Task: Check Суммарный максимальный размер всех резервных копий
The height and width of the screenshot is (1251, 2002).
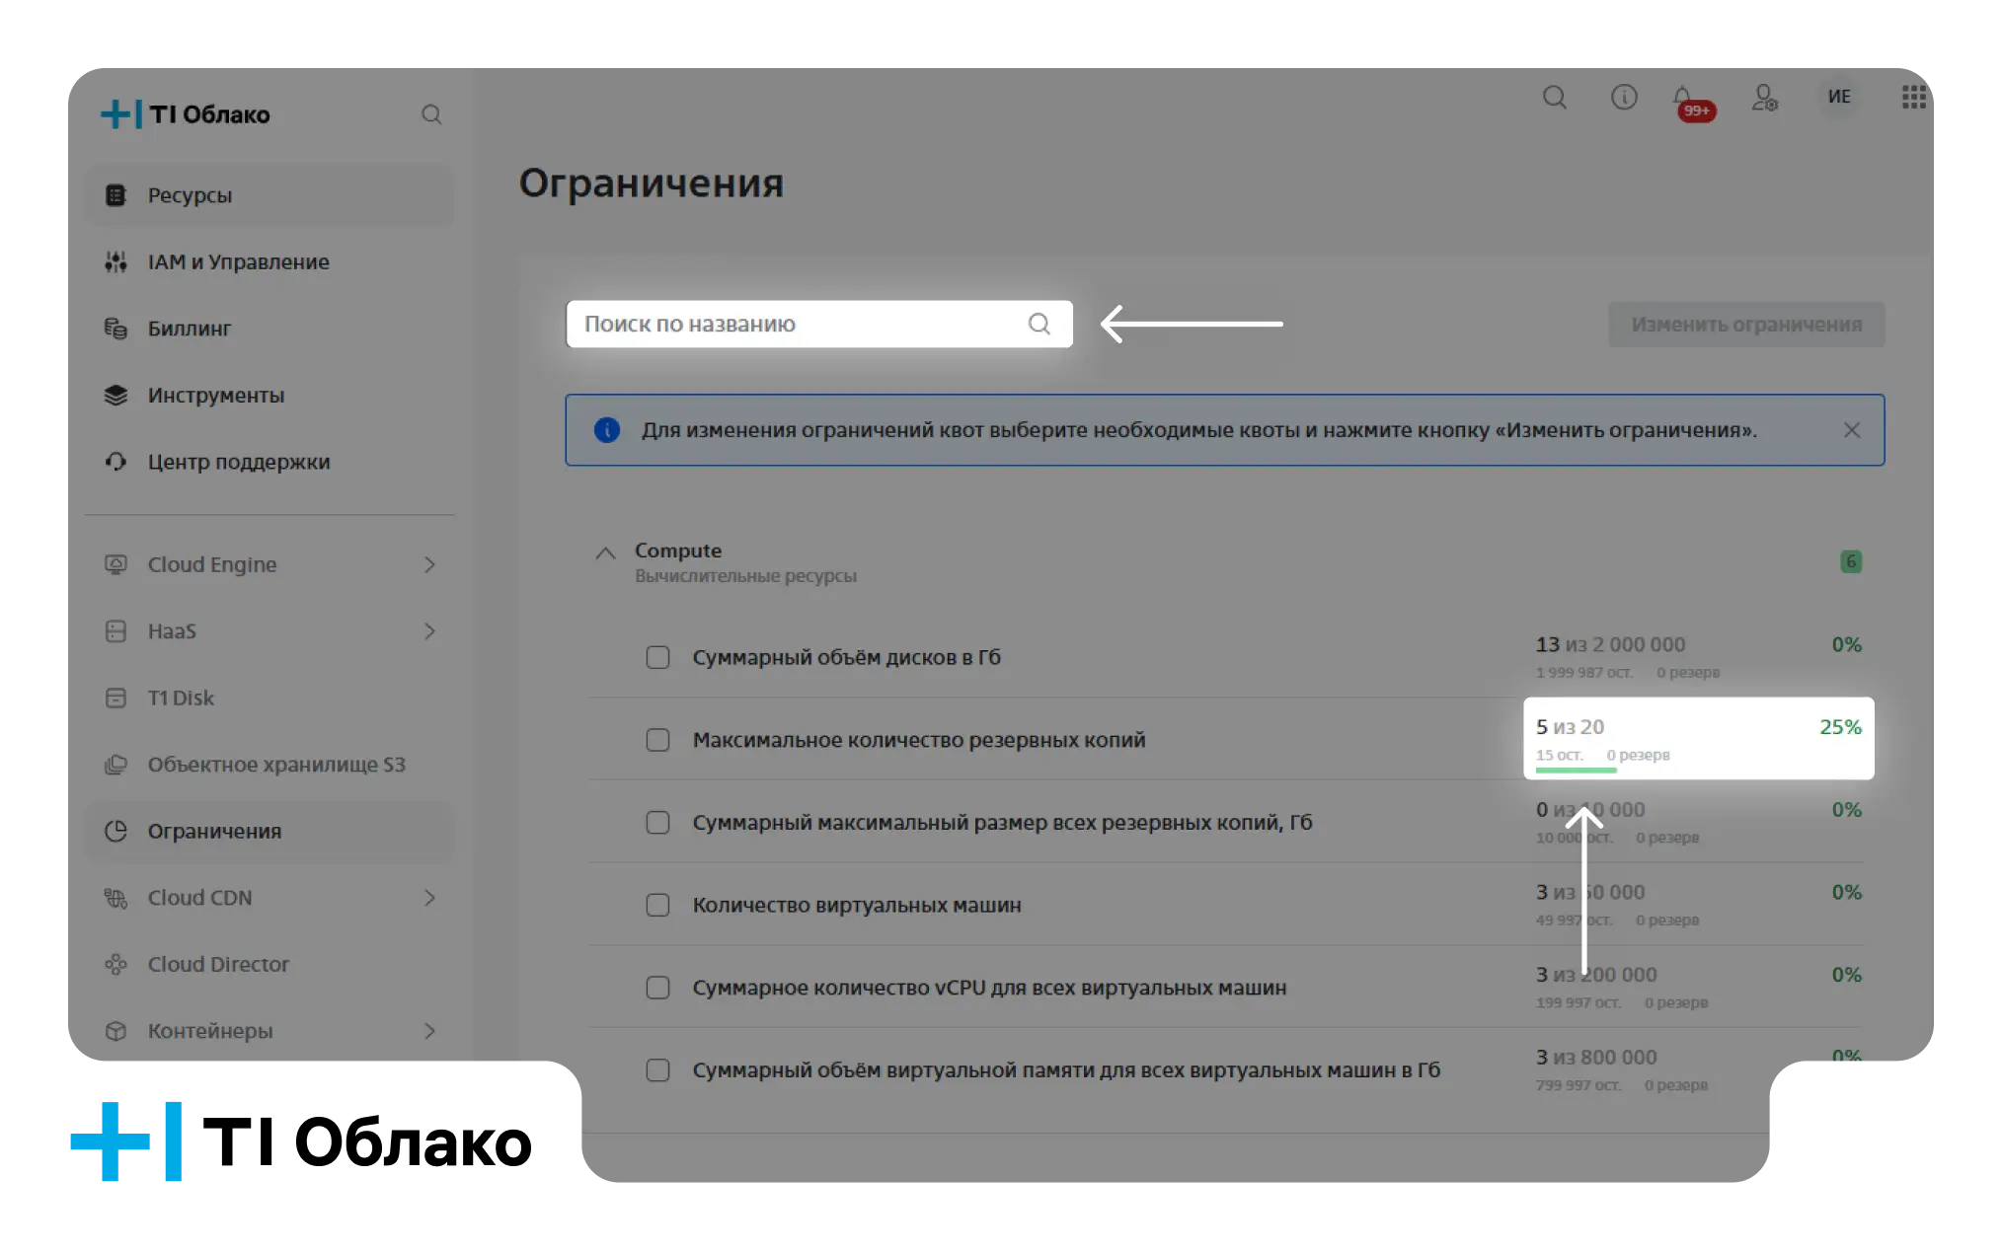Action: 657,823
